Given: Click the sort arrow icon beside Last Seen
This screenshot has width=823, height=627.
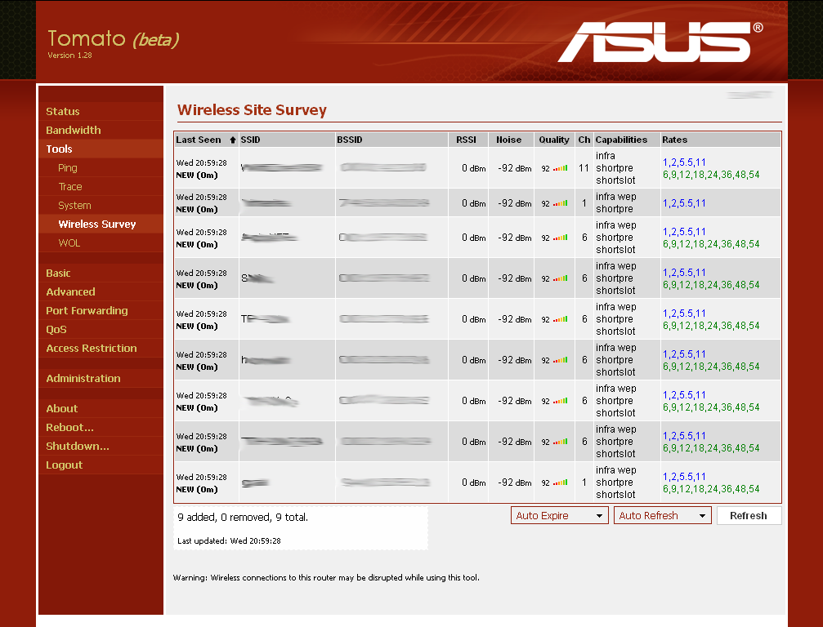Looking at the screenshot, I should point(233,140).
